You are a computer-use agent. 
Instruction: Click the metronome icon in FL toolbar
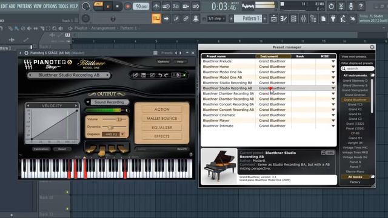(x=156, y=6)
